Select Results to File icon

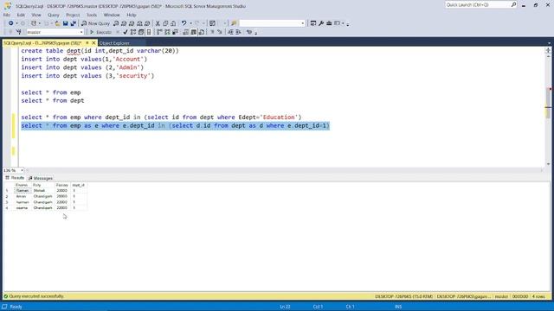pos(202,32)
